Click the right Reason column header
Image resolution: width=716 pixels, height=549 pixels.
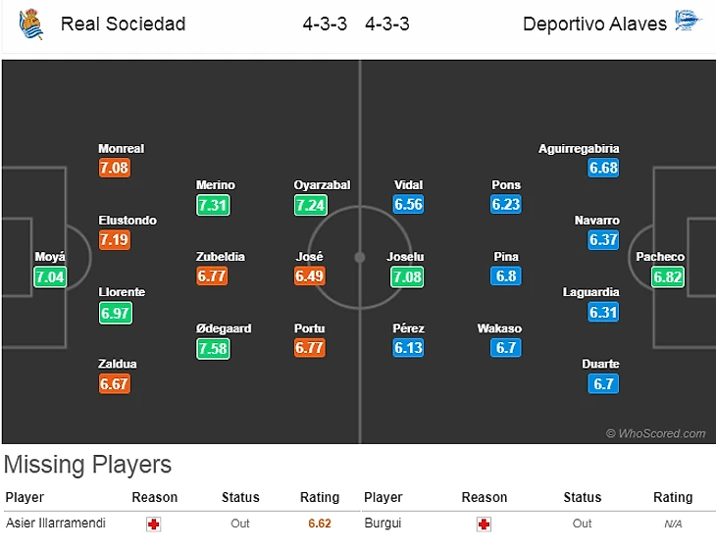pyautogui.click(x=485, y=497)
